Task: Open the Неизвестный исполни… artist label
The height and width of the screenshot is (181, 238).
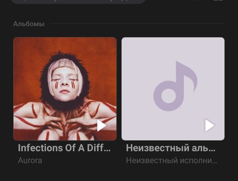Action: (172, 160)
